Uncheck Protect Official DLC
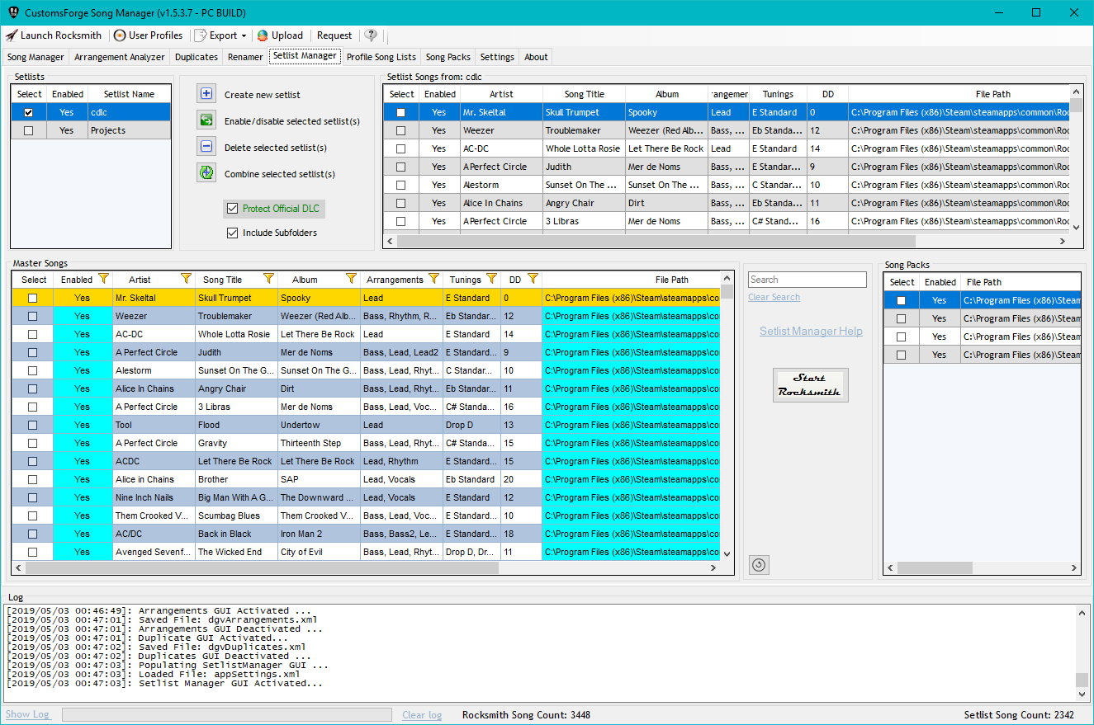 pyautogui.click(x=233, y=209)
